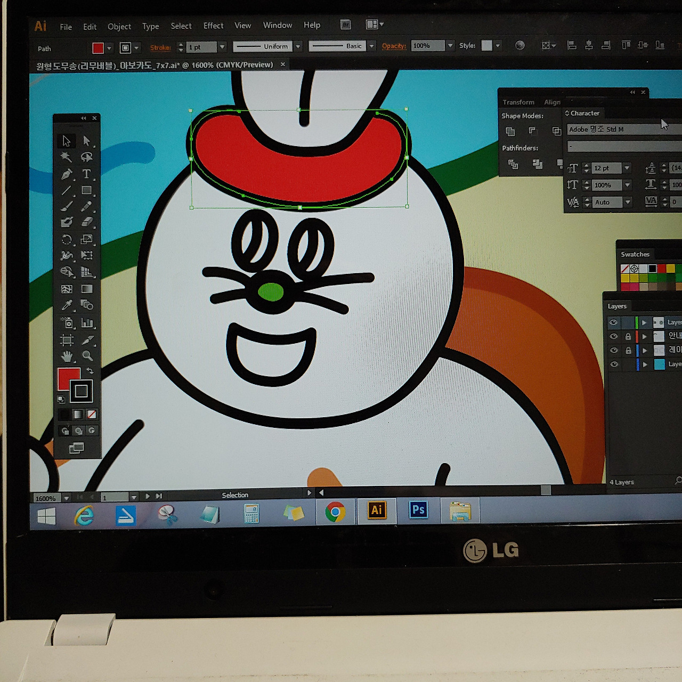Hide the 레이 layer
Viewport: 682px width, 682px height.
(x=613, y=351)
